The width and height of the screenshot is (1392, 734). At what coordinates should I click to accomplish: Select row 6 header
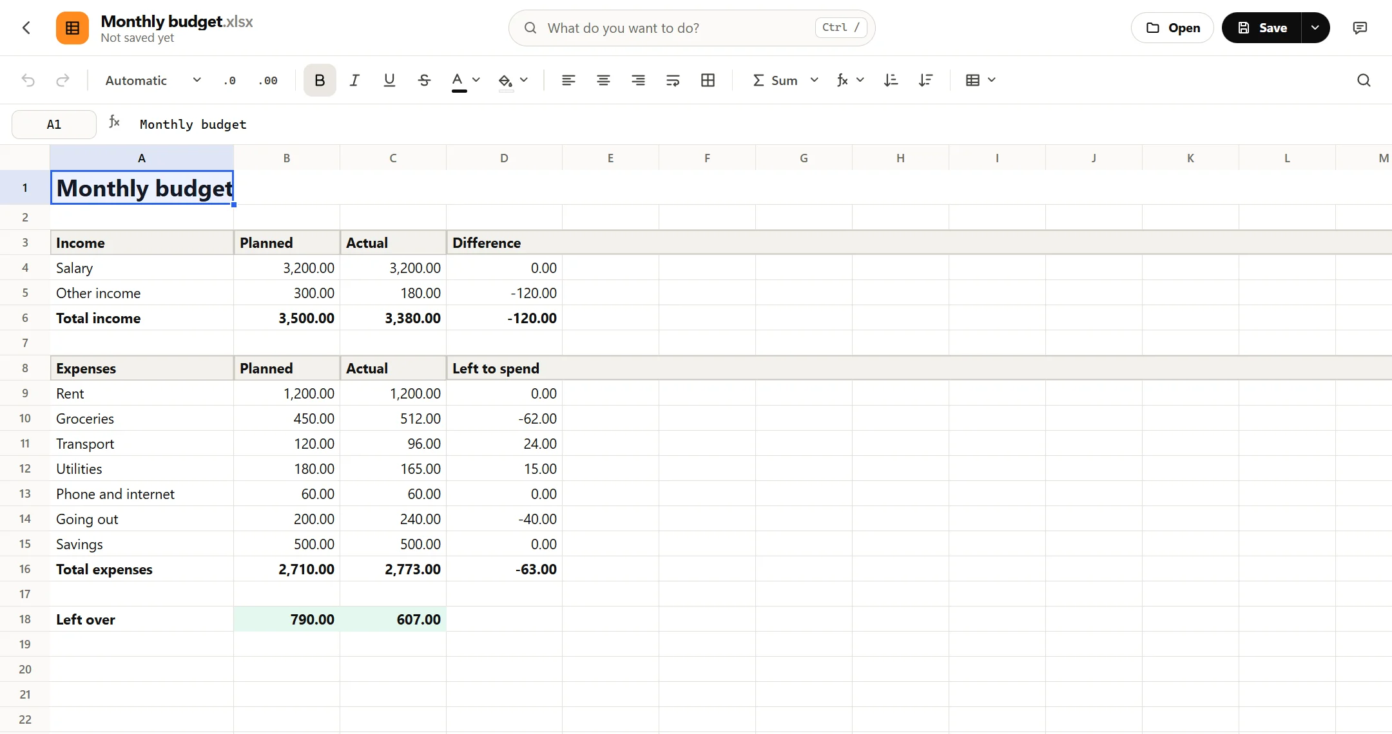pyautogui.click(x=25, y=318)
